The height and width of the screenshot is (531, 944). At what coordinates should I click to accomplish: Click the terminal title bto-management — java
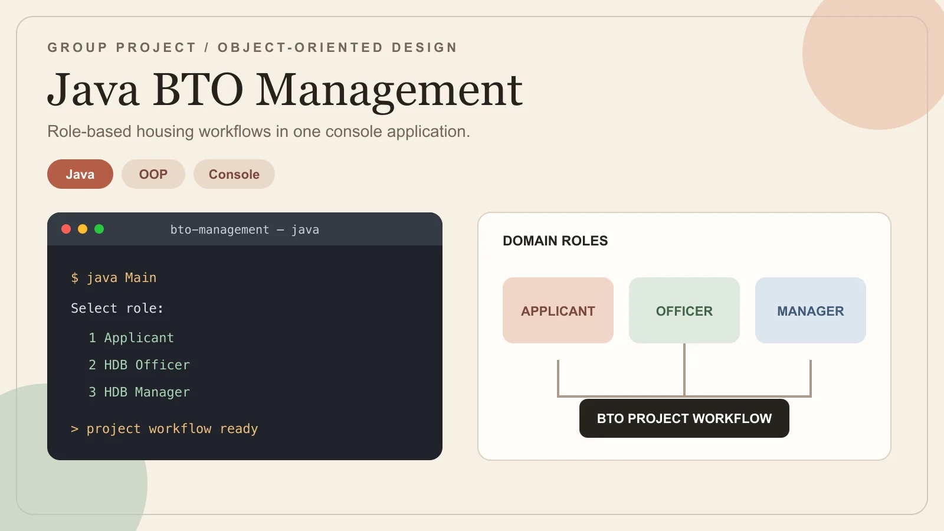point(245,230)
